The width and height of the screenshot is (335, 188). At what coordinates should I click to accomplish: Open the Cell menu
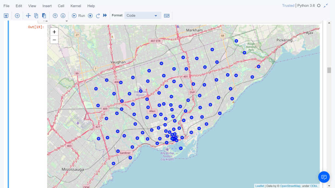point(61,6)
